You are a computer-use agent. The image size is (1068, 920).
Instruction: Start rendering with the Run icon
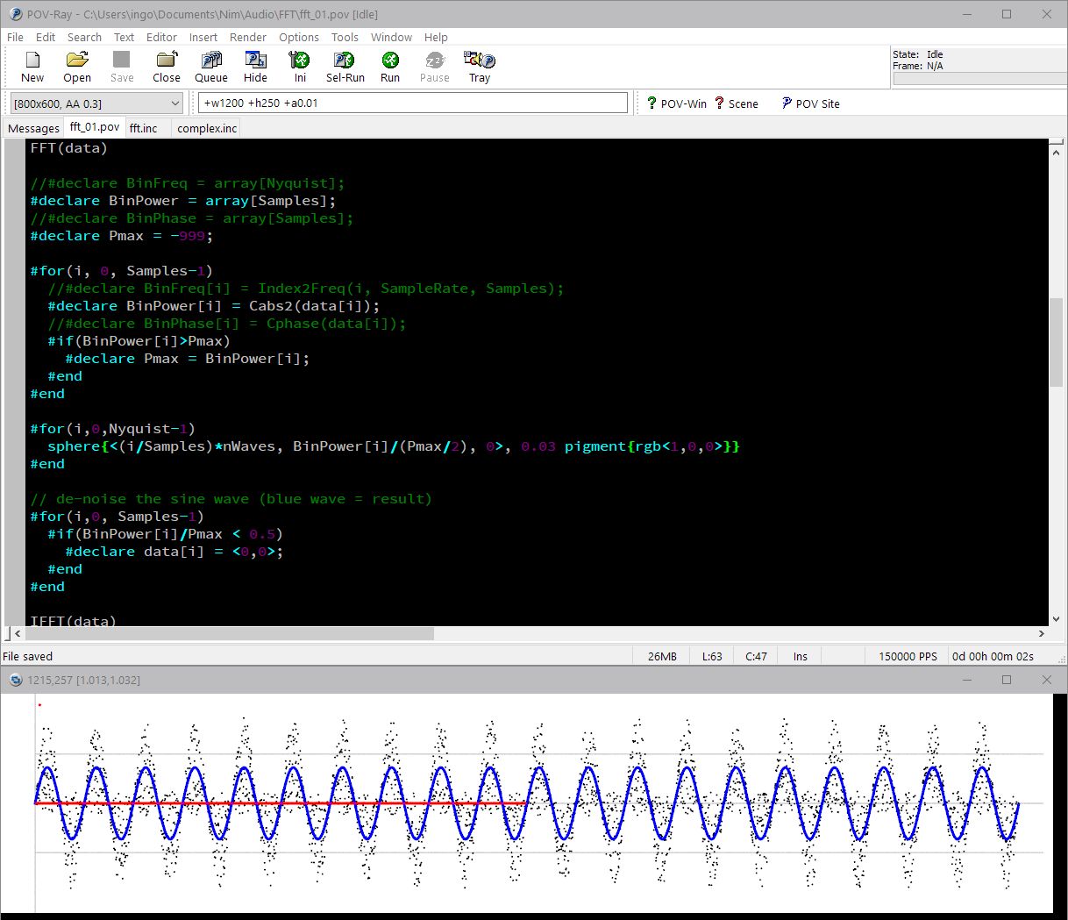point(390,67)
